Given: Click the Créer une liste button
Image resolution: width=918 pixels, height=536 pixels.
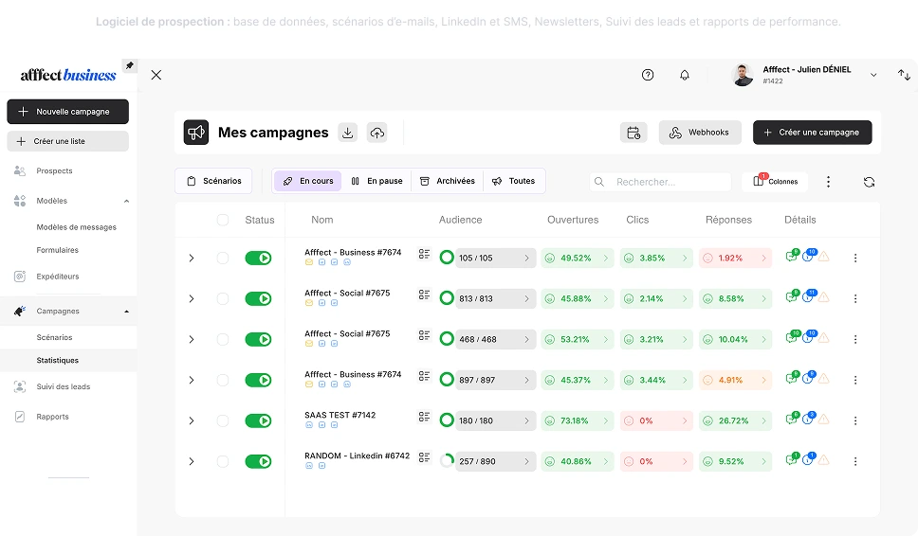Looking at the screenshot, I should click(68, 141).
